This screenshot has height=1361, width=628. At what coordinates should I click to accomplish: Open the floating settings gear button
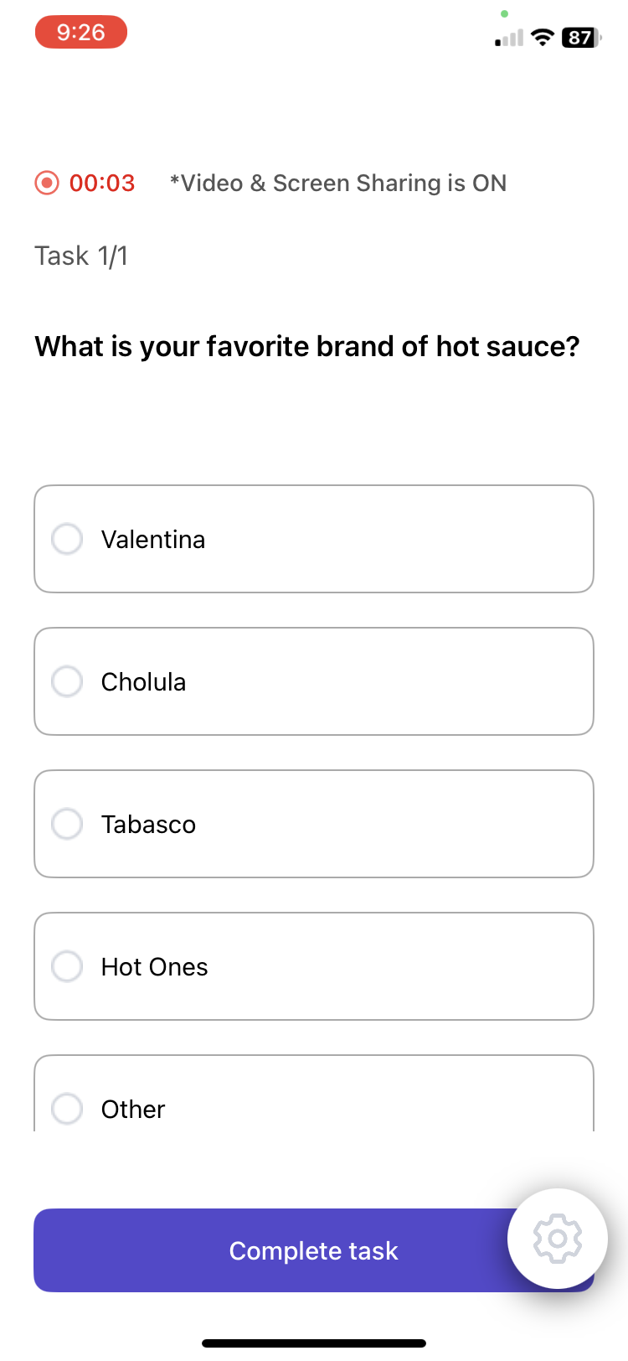point(557,1238)
